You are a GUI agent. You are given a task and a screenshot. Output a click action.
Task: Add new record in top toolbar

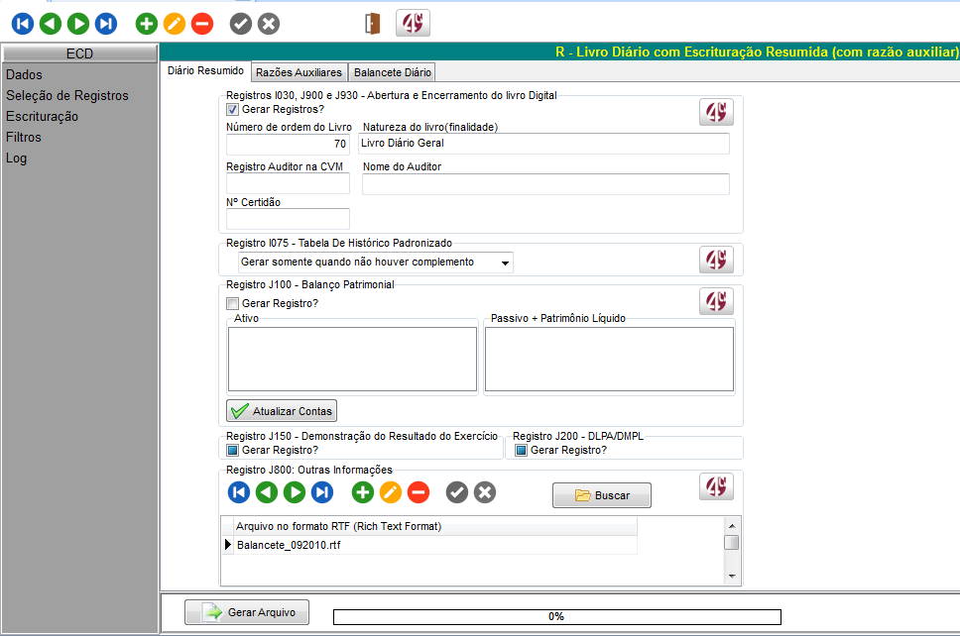[x=147, y=24]
